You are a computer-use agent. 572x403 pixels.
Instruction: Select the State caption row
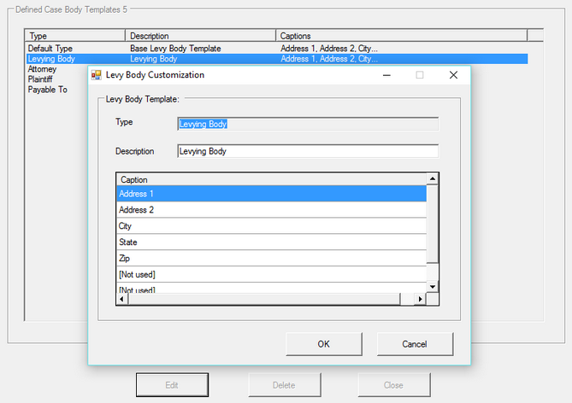tap(271, 242)
